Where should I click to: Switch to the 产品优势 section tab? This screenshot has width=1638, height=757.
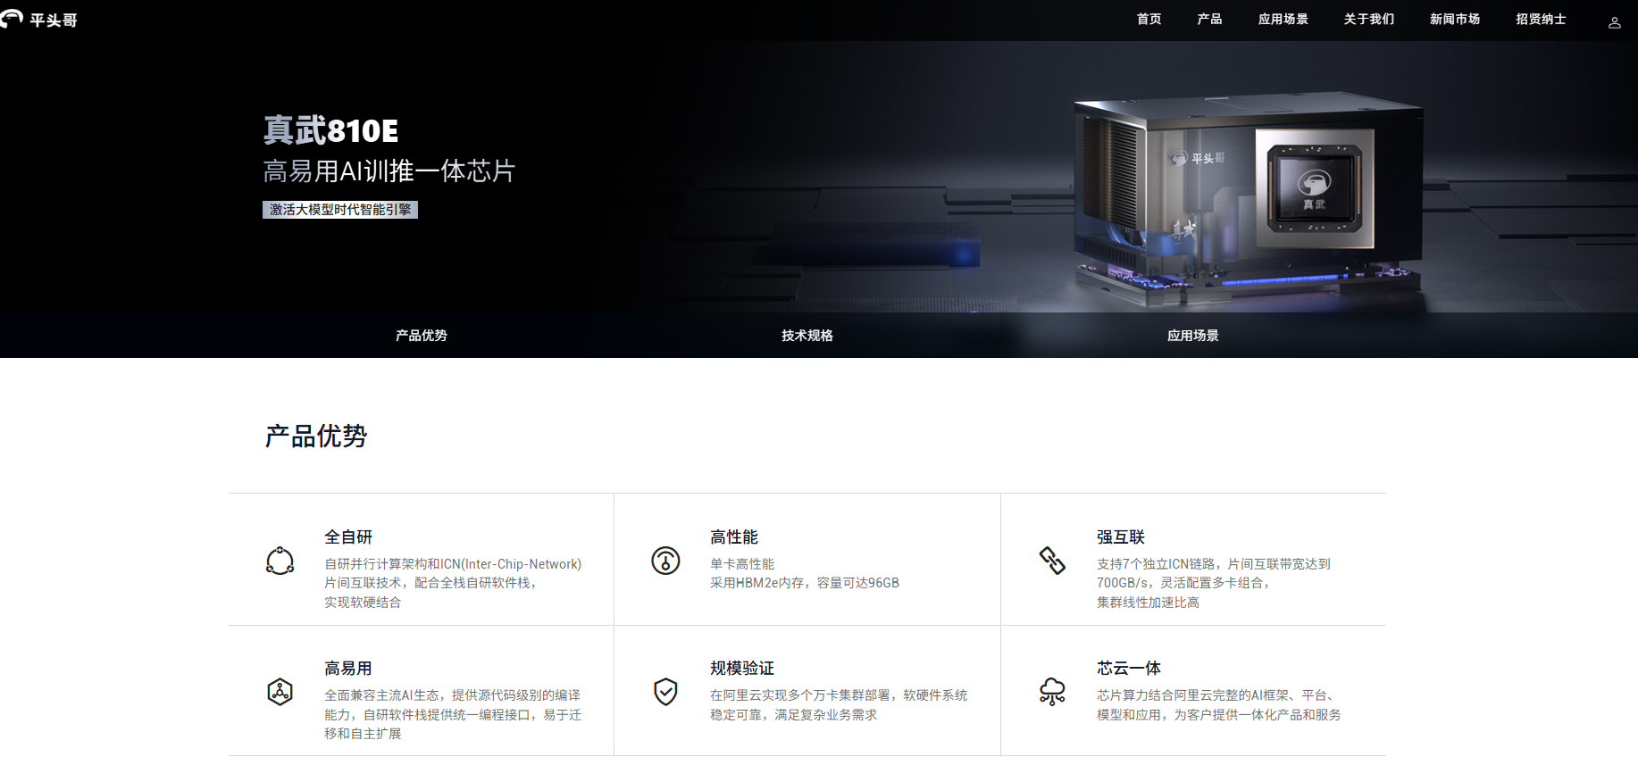point(422,336)
